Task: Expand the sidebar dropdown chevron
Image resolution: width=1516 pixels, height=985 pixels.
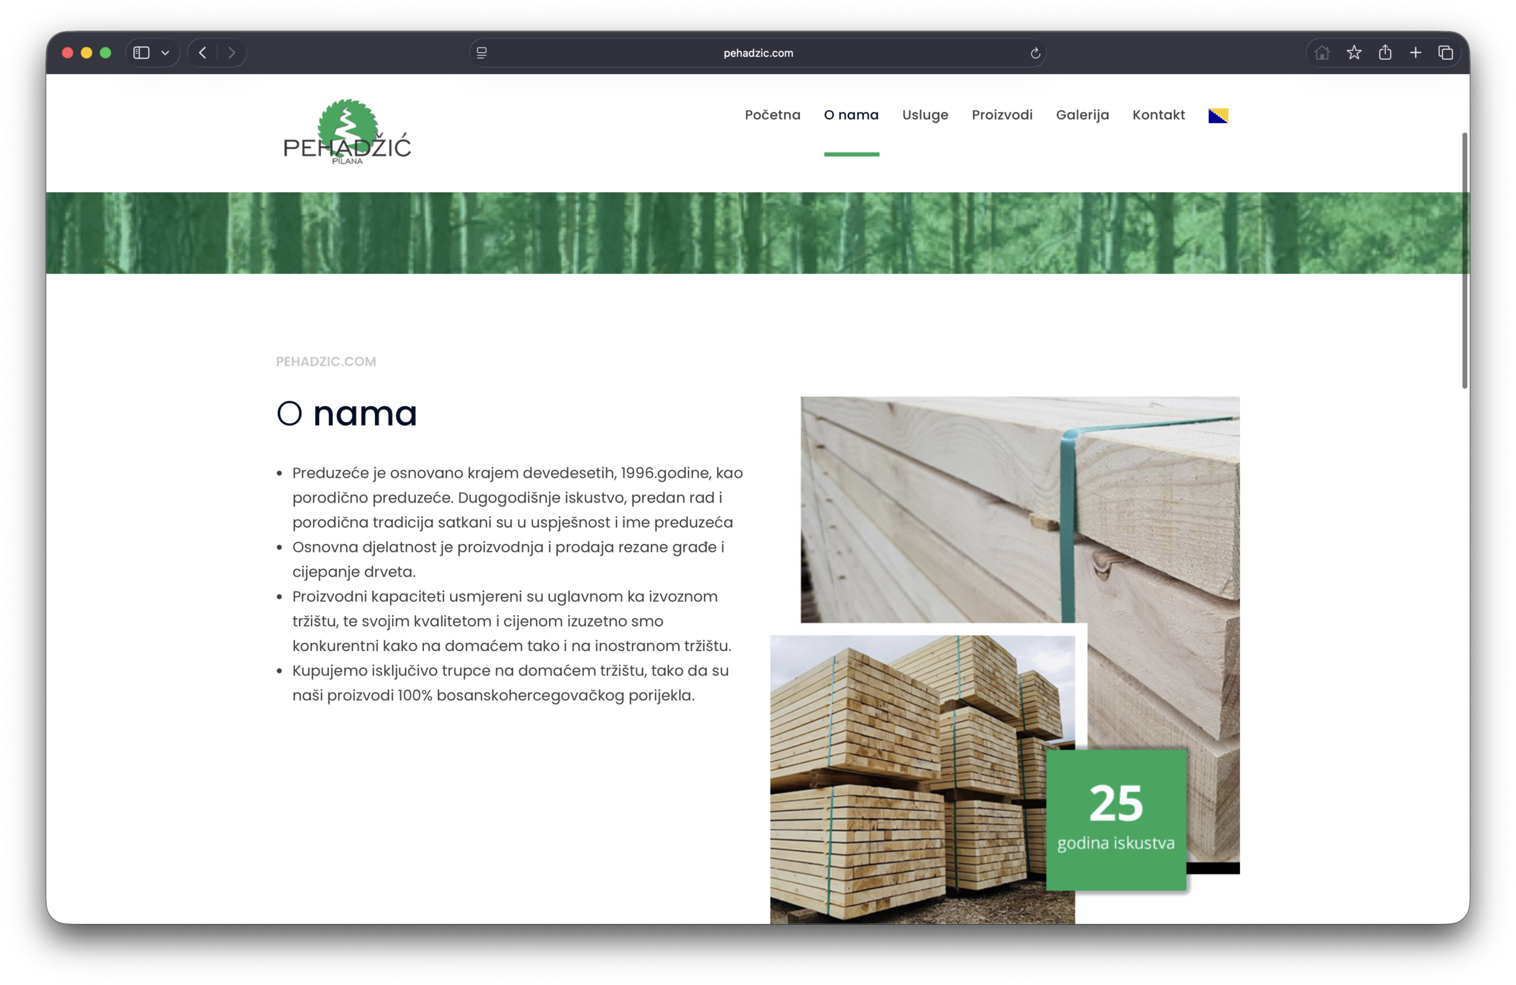Action: tap(165, 53)
